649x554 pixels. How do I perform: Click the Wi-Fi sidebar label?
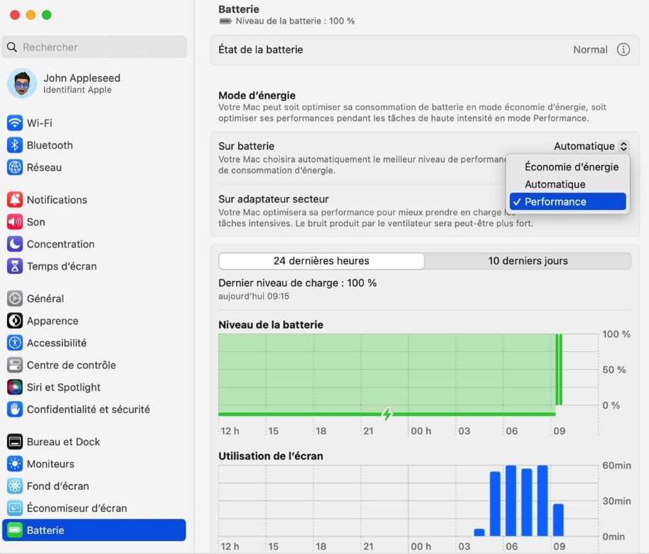point(40,123)
